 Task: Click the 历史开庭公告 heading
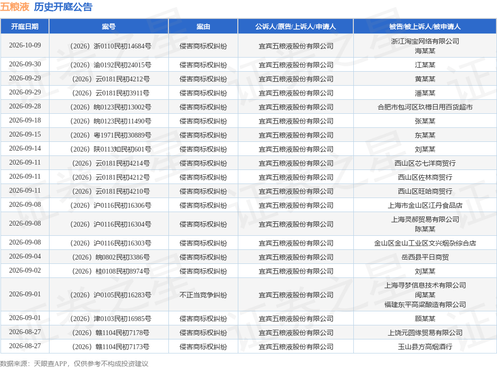coord(63,7)
